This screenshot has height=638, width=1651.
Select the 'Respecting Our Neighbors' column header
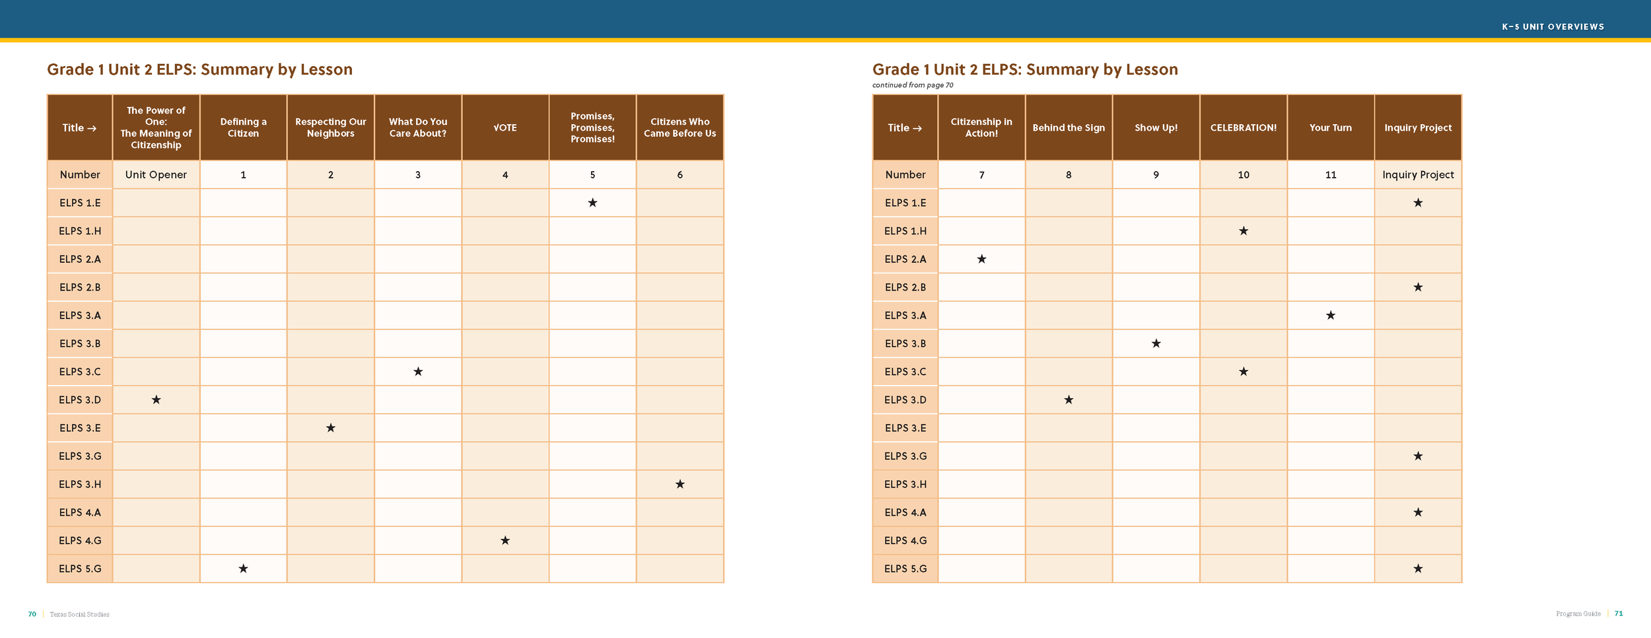coord(331,127)
